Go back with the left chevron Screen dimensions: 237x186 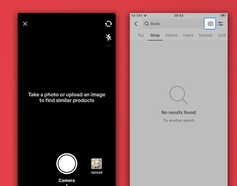[x=136, y=24]
